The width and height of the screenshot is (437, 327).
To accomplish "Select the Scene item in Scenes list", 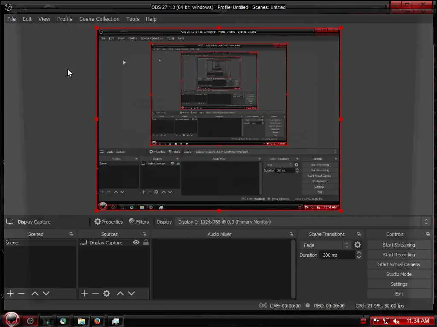I will pos(40,243).
